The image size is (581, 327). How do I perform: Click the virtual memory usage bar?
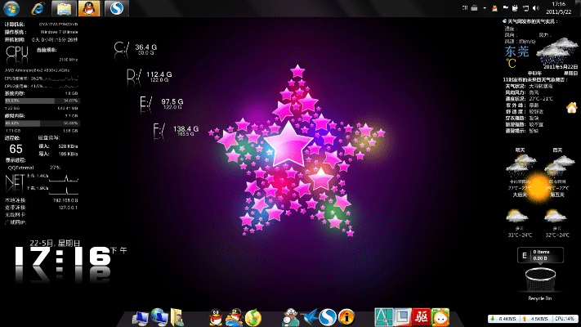coord(42,123)
